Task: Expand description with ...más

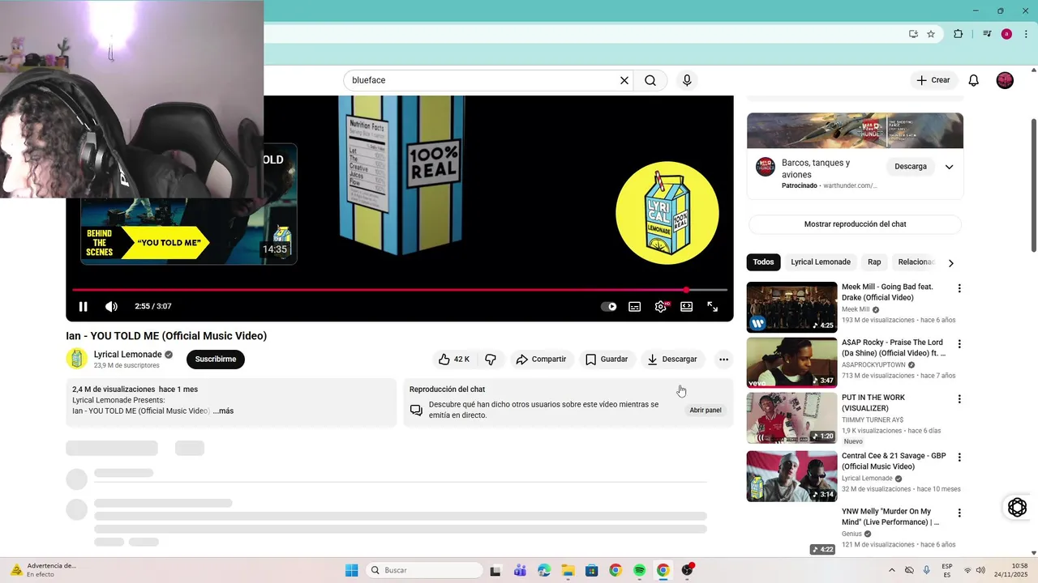Action: (x=224, y=411)
